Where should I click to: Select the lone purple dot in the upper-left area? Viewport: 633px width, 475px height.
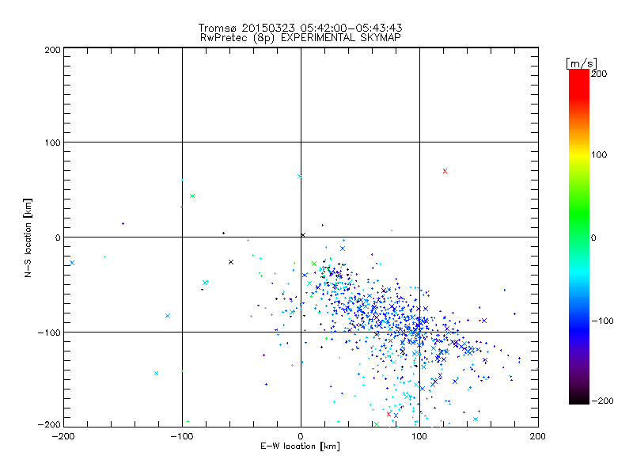[123, 224]
